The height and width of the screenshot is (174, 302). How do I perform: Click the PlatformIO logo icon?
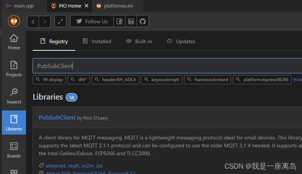coord(14,21)
